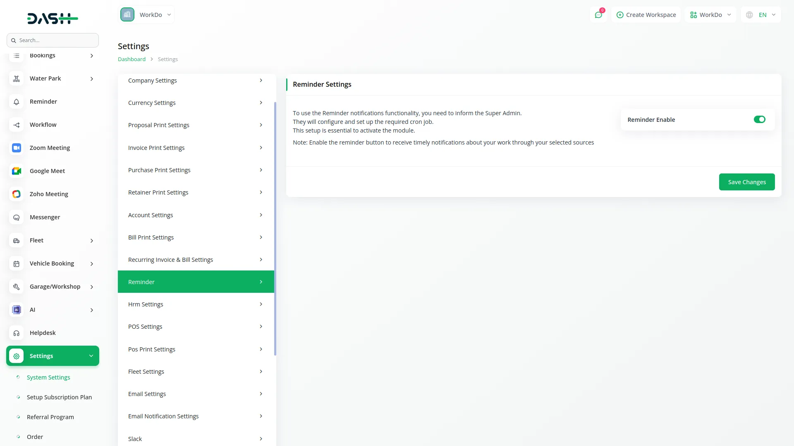Click the Zoom Meeting camera icon
Screen dimensions: 794x446
click(17, 148)
